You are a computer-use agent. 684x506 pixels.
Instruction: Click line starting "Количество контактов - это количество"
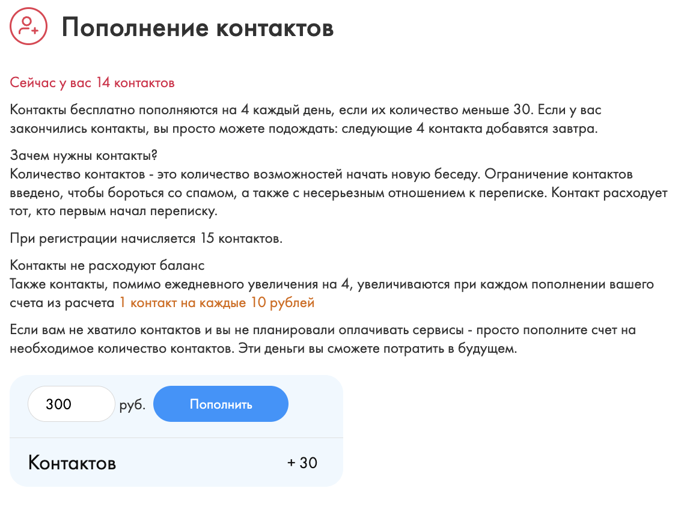[x=321, y=174]
